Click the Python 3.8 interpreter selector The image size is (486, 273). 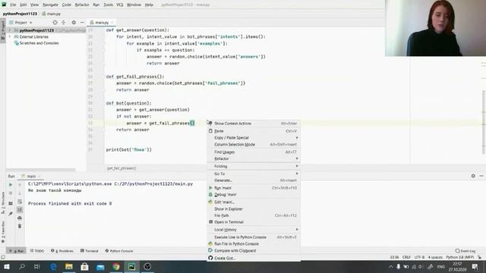pos(460,257)
